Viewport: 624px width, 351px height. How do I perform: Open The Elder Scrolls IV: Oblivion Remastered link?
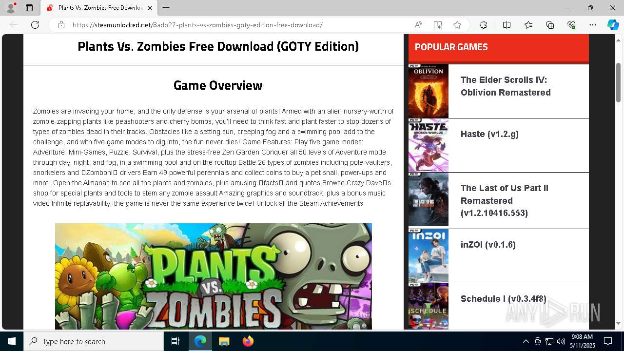[506, 86]
